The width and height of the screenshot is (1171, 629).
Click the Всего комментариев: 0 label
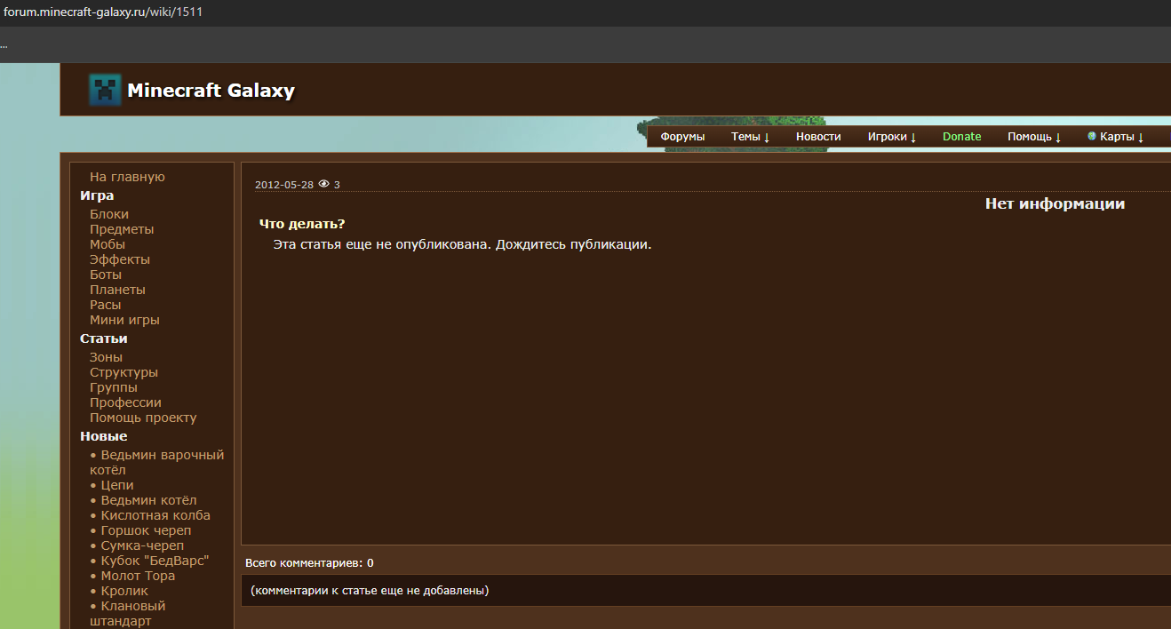[309, 563]
